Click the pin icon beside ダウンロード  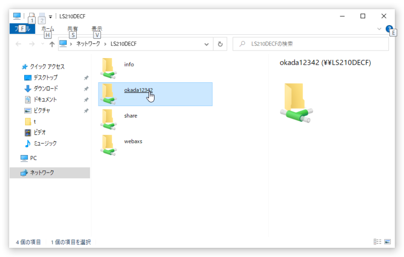pyautogui.click(x=86, y=88)
